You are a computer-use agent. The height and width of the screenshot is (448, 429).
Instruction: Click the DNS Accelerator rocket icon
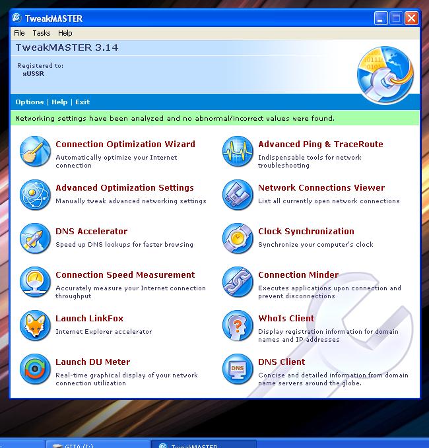[x=35, y=238]
